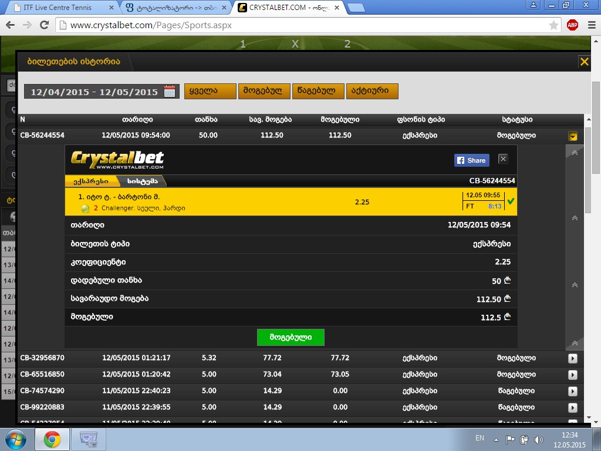Bookmark the page with star icon
601x451 pixels.
[553, 25]
